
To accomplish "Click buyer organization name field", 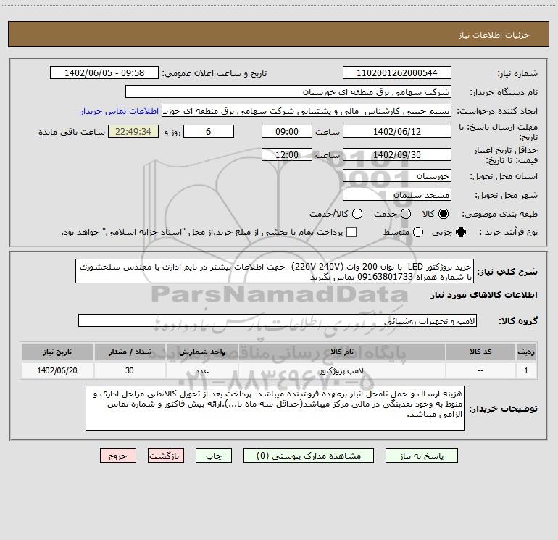I will pyautogui.click(x=288, y=91).
